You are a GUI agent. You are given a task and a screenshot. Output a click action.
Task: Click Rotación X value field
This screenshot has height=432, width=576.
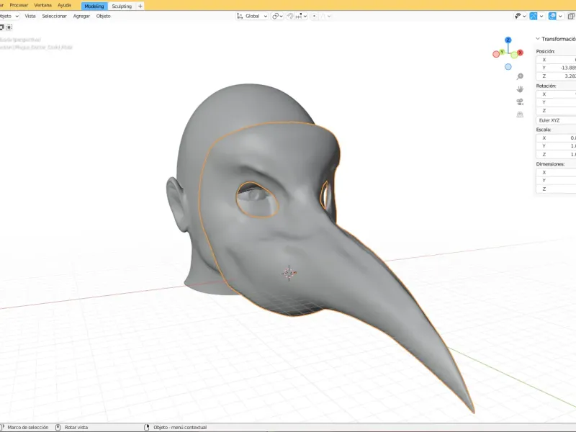[x=556, y=94]
